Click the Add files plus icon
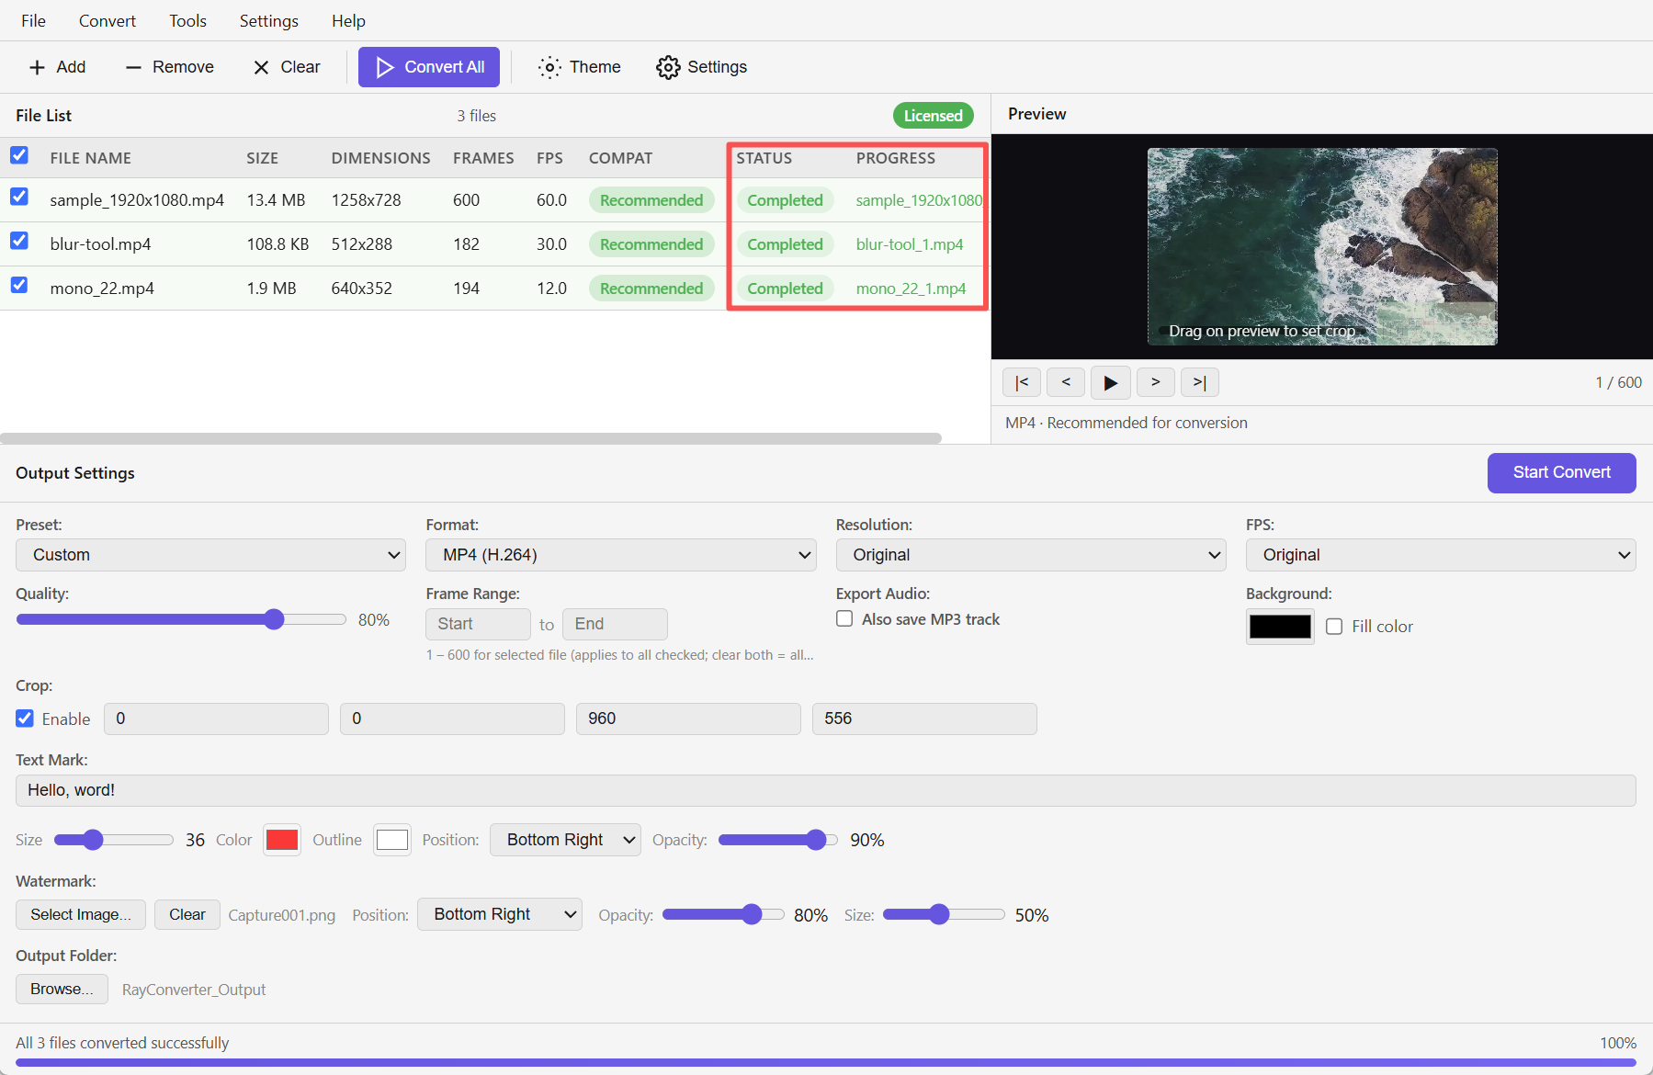Screen dimensions: 1653x1075 coord(37,67)
